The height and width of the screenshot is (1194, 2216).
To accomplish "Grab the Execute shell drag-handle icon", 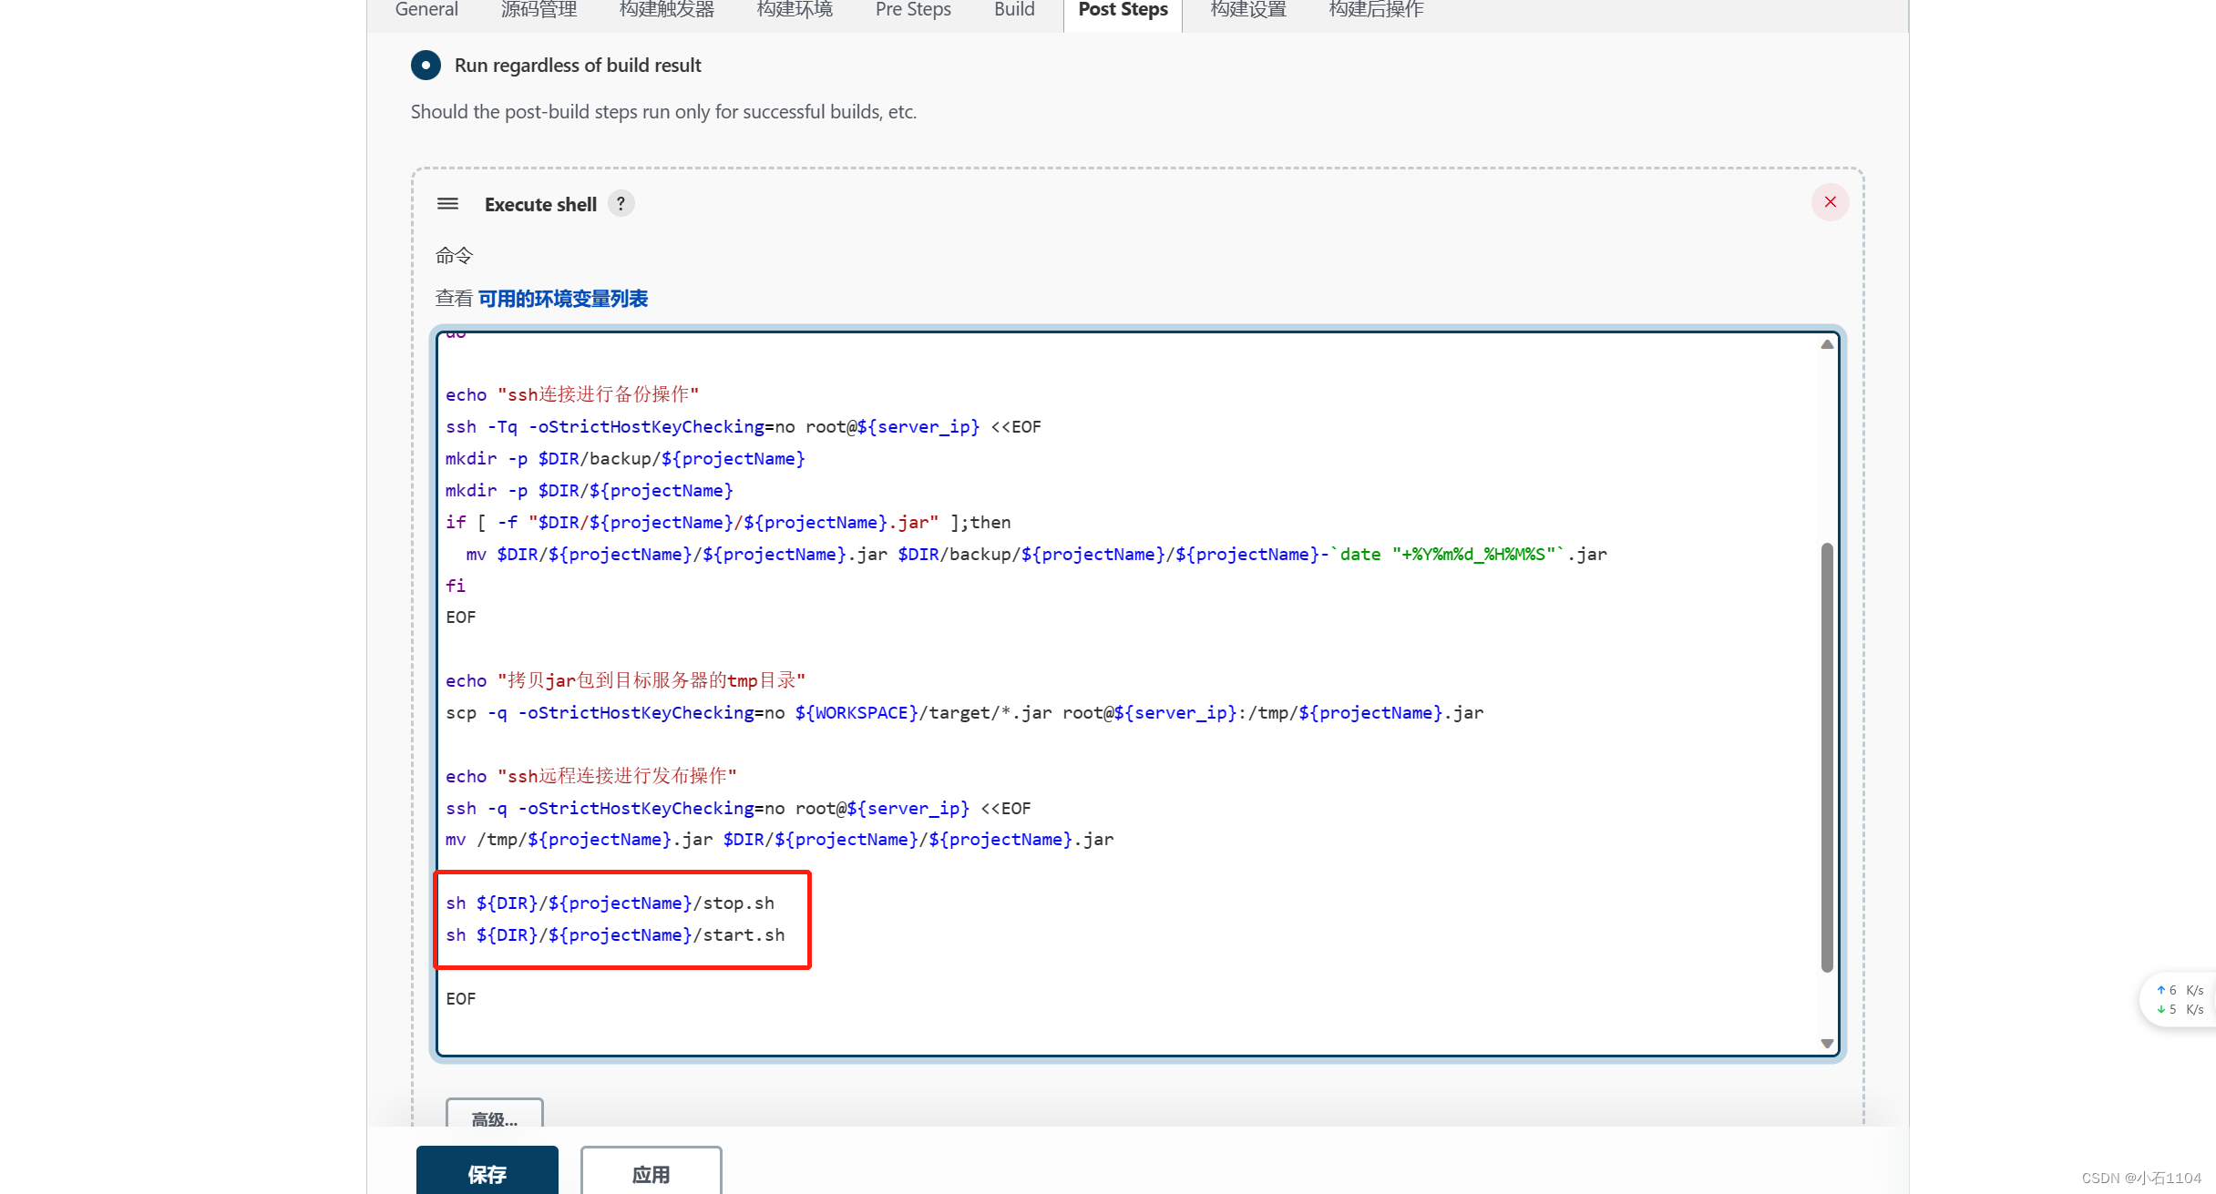I will click(x=447, y=204).
